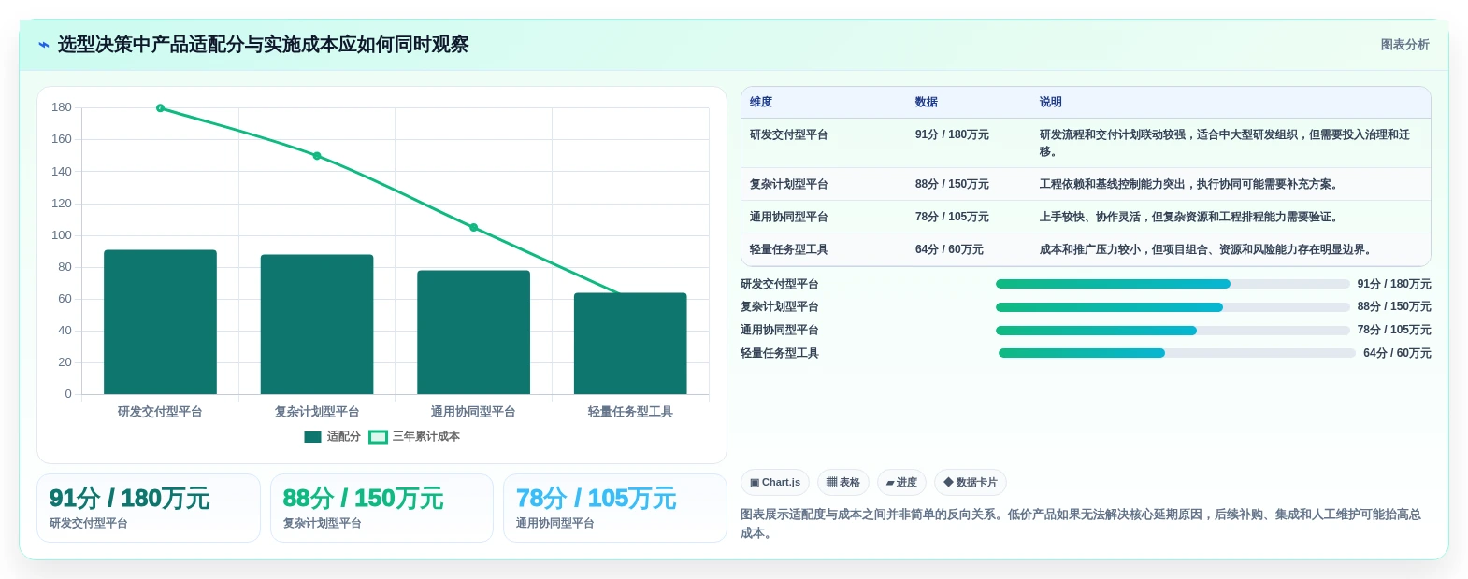The height and width of the screenshot is (579, 1468).
Task: Click the y-axis value 180
Action: point(62,107)
